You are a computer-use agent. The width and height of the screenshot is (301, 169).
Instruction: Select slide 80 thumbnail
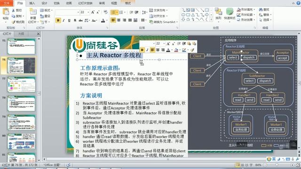click(21, 142)
